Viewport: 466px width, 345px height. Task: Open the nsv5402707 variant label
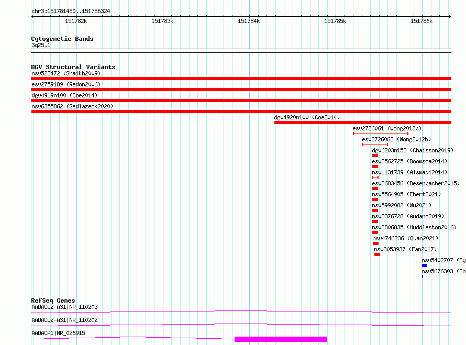coord(443,260)
